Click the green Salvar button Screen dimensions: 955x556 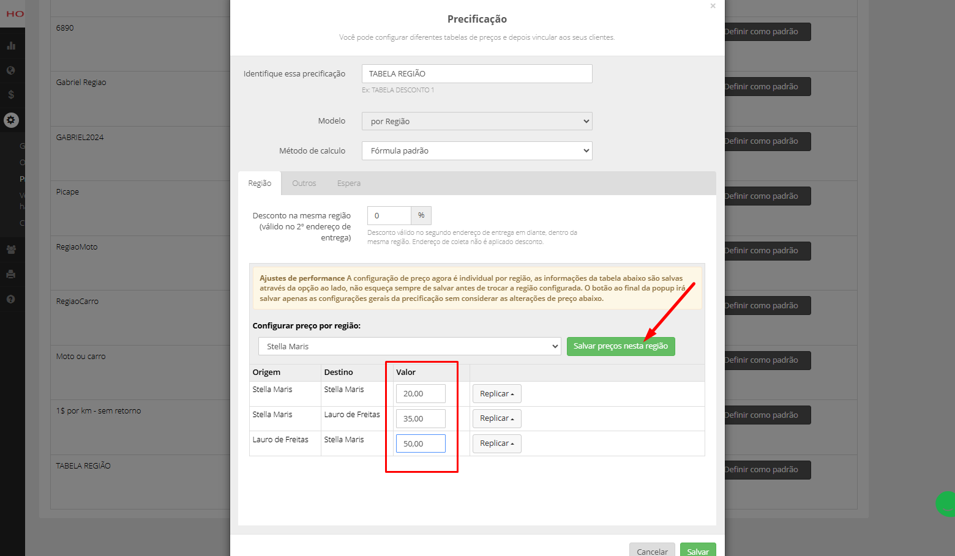tap(698, 550)
